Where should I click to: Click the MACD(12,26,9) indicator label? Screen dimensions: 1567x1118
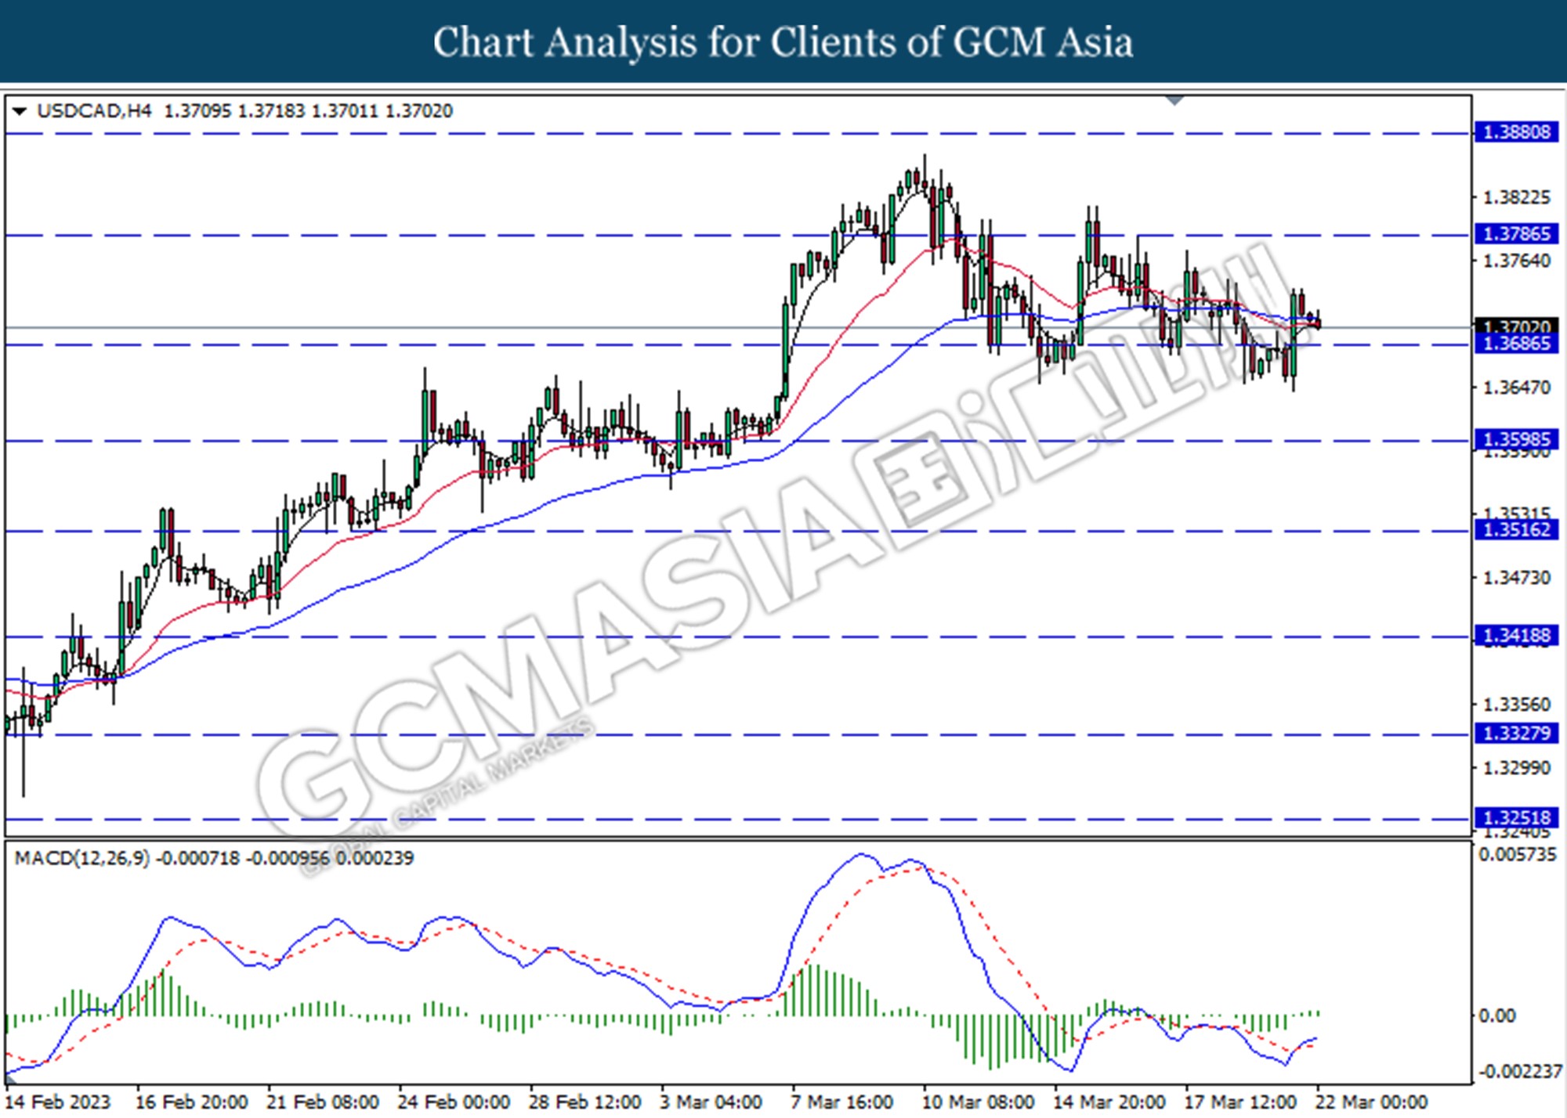pos(82,858)
